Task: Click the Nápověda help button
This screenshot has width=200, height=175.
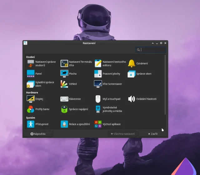Action: [38, 134]
